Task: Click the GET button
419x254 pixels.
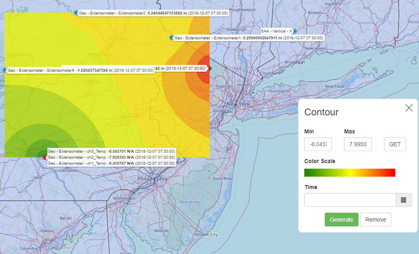Action: 395,144
